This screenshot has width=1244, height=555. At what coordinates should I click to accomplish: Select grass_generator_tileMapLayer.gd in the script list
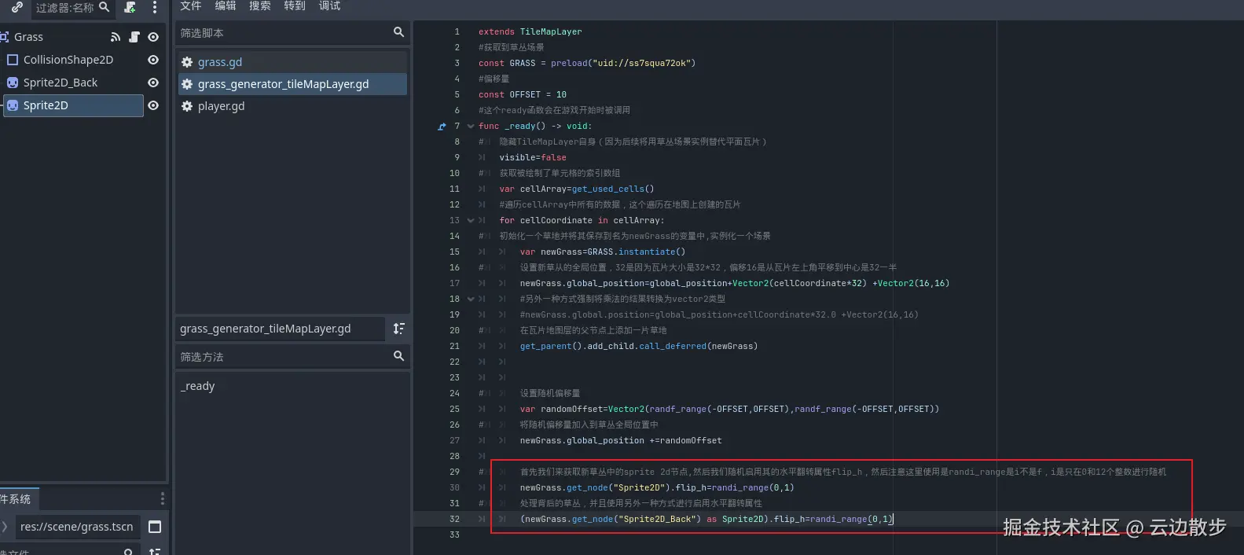[292, 84]
